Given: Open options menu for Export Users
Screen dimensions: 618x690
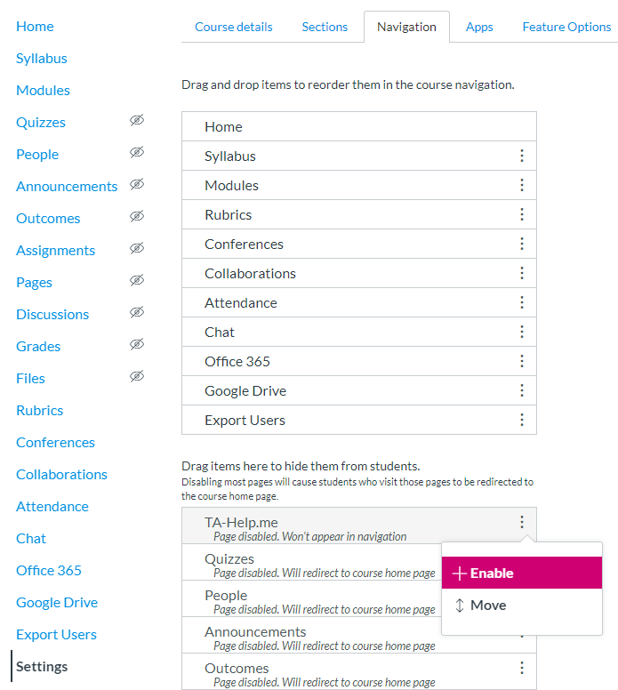Looking at the screenshot, I should 522,420.
